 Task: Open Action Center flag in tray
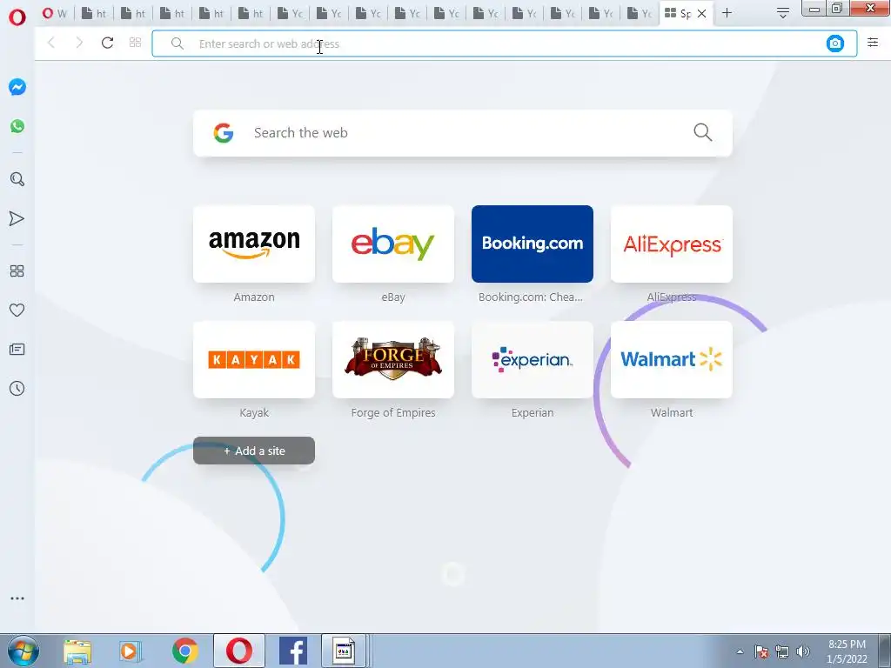[x=760, y=651]
